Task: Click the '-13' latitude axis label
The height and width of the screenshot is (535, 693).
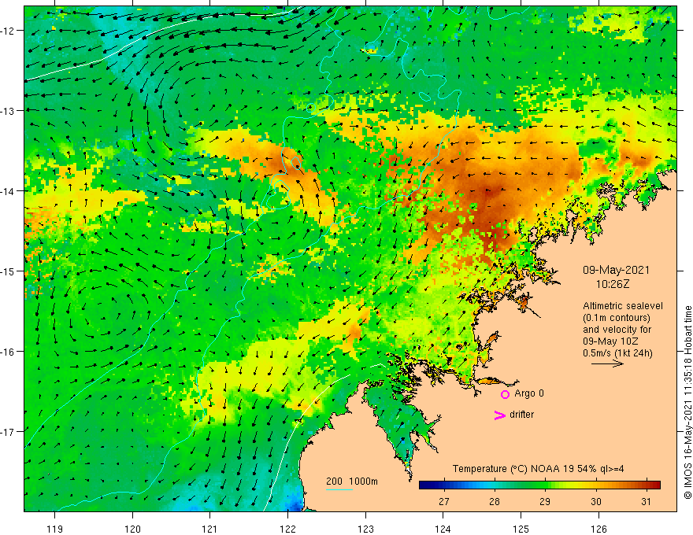Action: point(8,110)
